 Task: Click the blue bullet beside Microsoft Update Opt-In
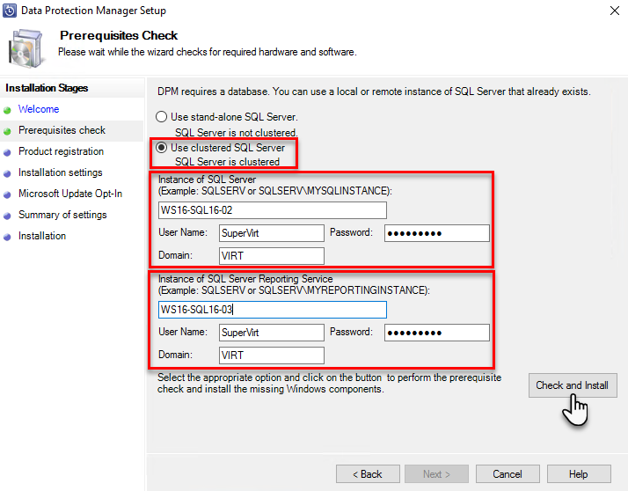coord(7,195)
